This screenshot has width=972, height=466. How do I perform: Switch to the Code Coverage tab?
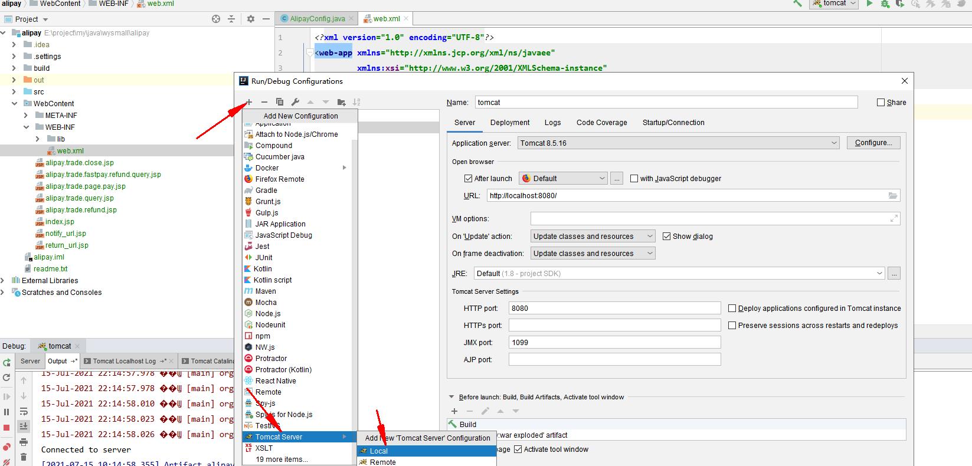[x=602, y=122]
